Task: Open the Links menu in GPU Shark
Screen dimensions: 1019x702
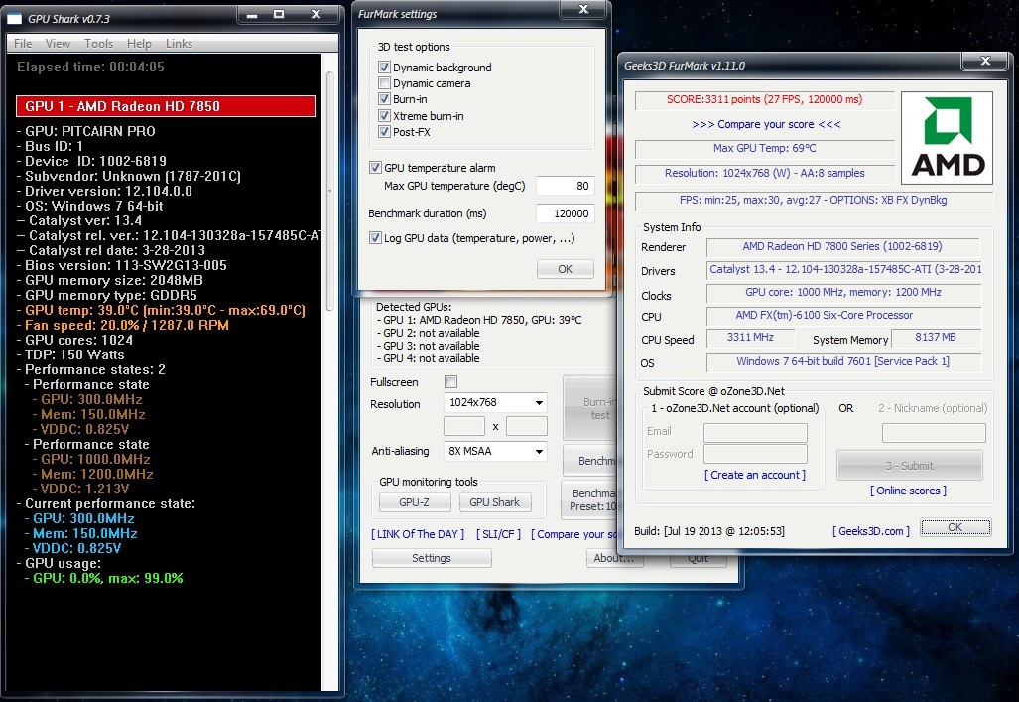Action: pyautogui.click(x=179, y=44)
